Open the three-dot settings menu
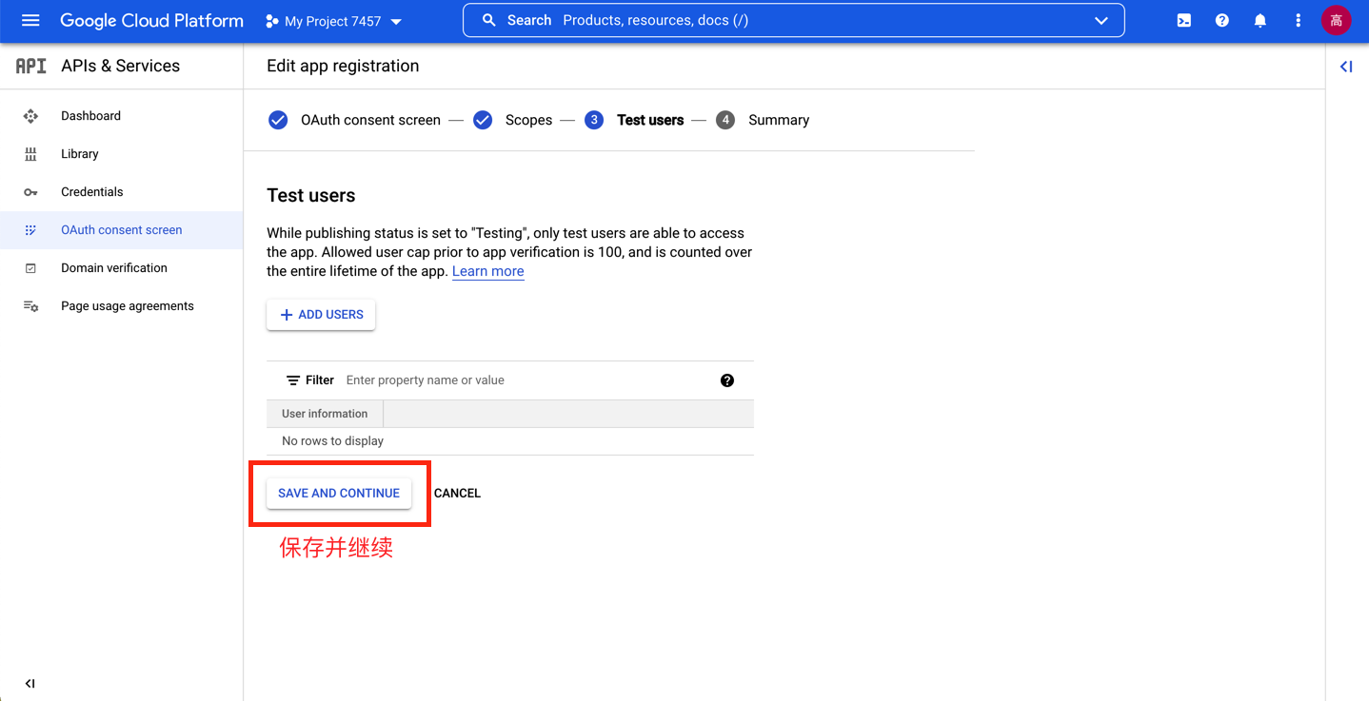The image size is (1369, 701). (x=1298, y=20)
